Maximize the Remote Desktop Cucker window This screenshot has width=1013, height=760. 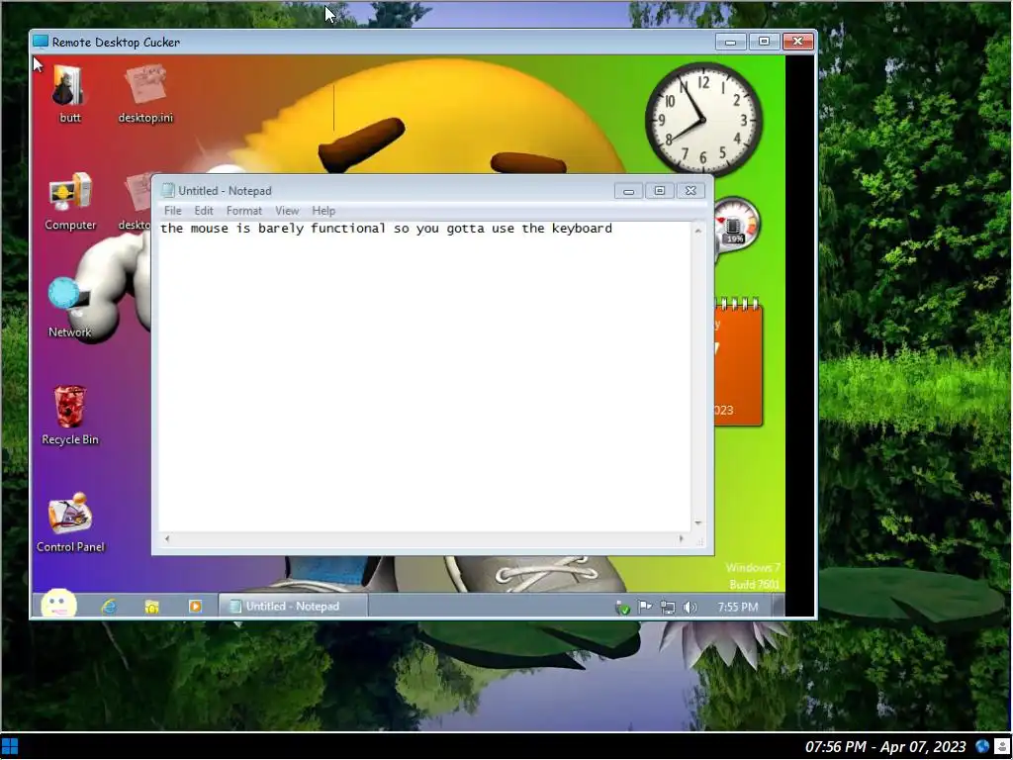(x=764, y=42)
